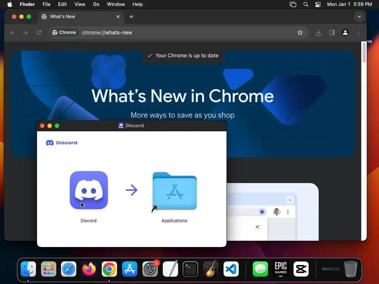Screen dimensions: 379x284
Task: Expand the tab search chevron in Chrome
Action: point(359,17)
